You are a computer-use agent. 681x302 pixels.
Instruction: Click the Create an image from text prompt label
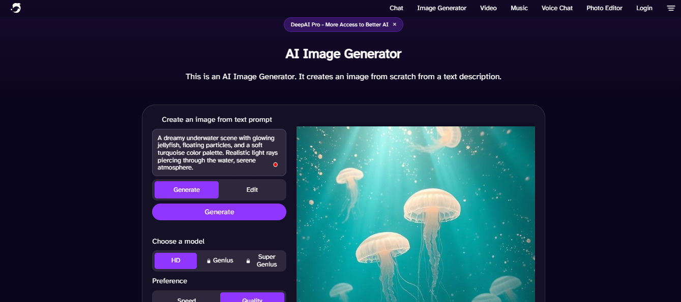point(217,120)
